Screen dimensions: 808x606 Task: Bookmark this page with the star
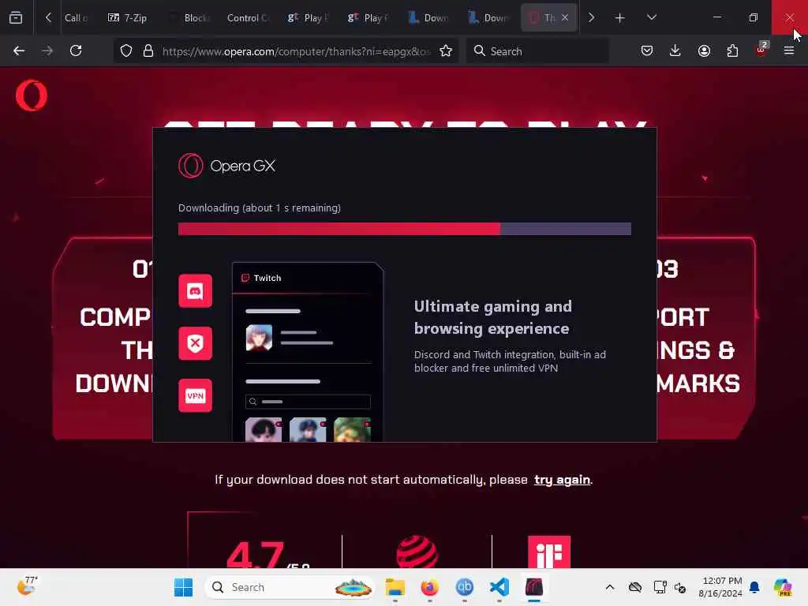[x=446, y=51]
